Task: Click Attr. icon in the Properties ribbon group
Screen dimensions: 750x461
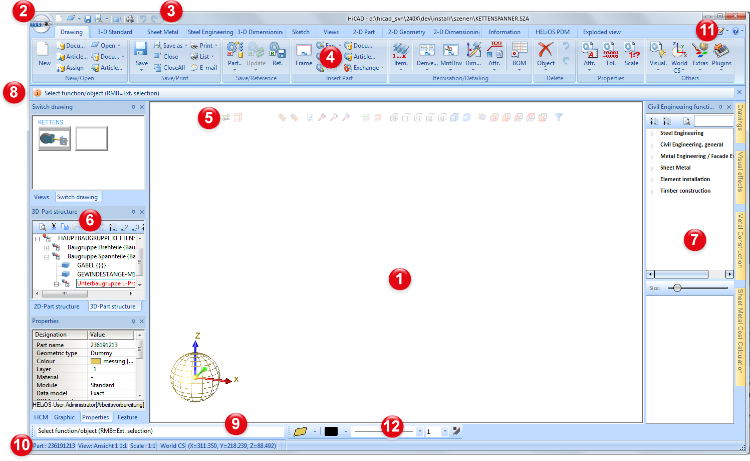Action: 589,50
